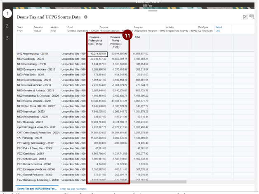Select row PED Allergy & Immnology - 26361
The height and width of the screenshot is (194, 259).
coord(36,143)
